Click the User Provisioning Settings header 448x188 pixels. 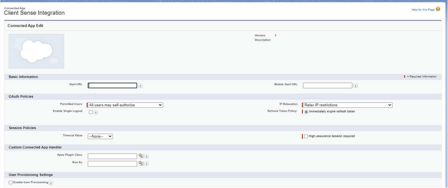pyautogui.click(x=31, y=175)
